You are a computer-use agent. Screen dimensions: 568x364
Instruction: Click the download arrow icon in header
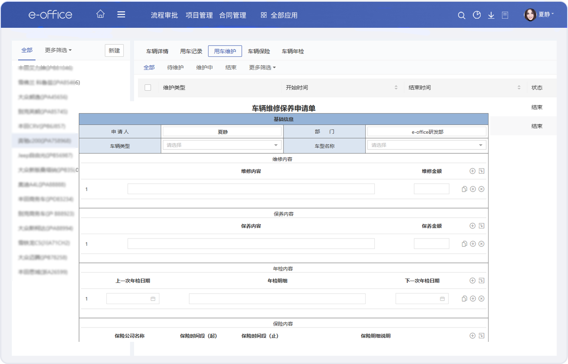[x=491, y=15]
